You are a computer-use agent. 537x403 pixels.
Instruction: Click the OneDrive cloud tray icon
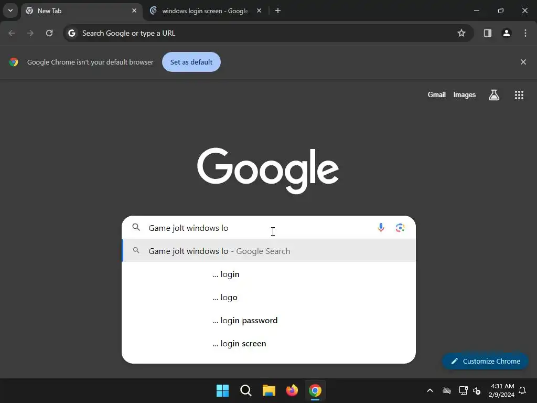coord(447,390)
